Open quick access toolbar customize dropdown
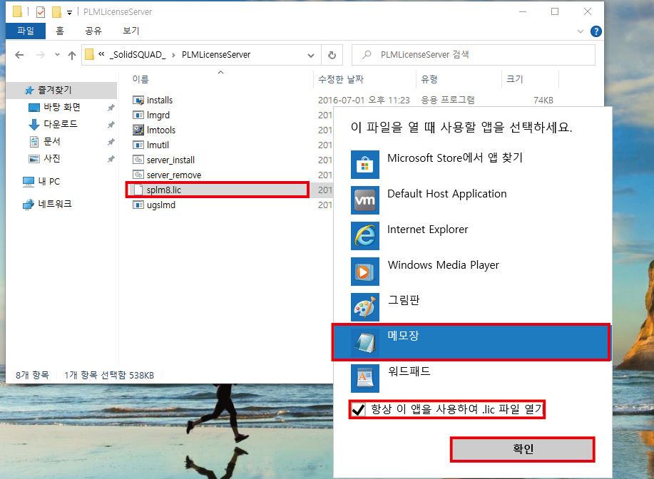 click(70, 13)
